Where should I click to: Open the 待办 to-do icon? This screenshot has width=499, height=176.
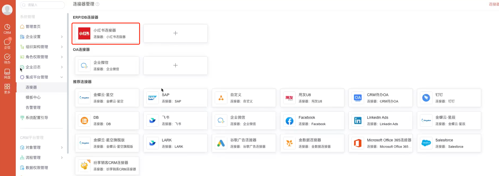(7, 59)
